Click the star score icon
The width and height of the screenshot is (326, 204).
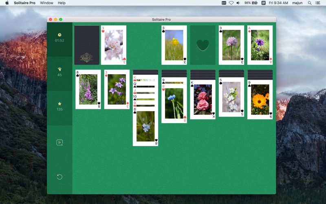pyautogui.click(x=59, y=104)
